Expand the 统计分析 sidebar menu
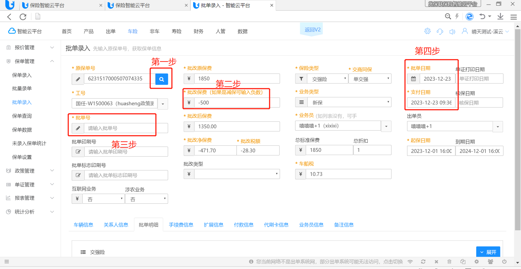The width and height of the screenshot is (521, 269). pyautogui.click(x=30, y=212)
